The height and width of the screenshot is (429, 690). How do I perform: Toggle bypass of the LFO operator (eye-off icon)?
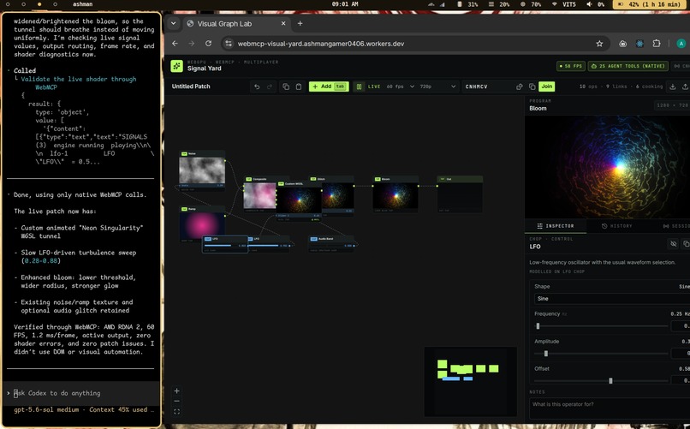(673, 243)
